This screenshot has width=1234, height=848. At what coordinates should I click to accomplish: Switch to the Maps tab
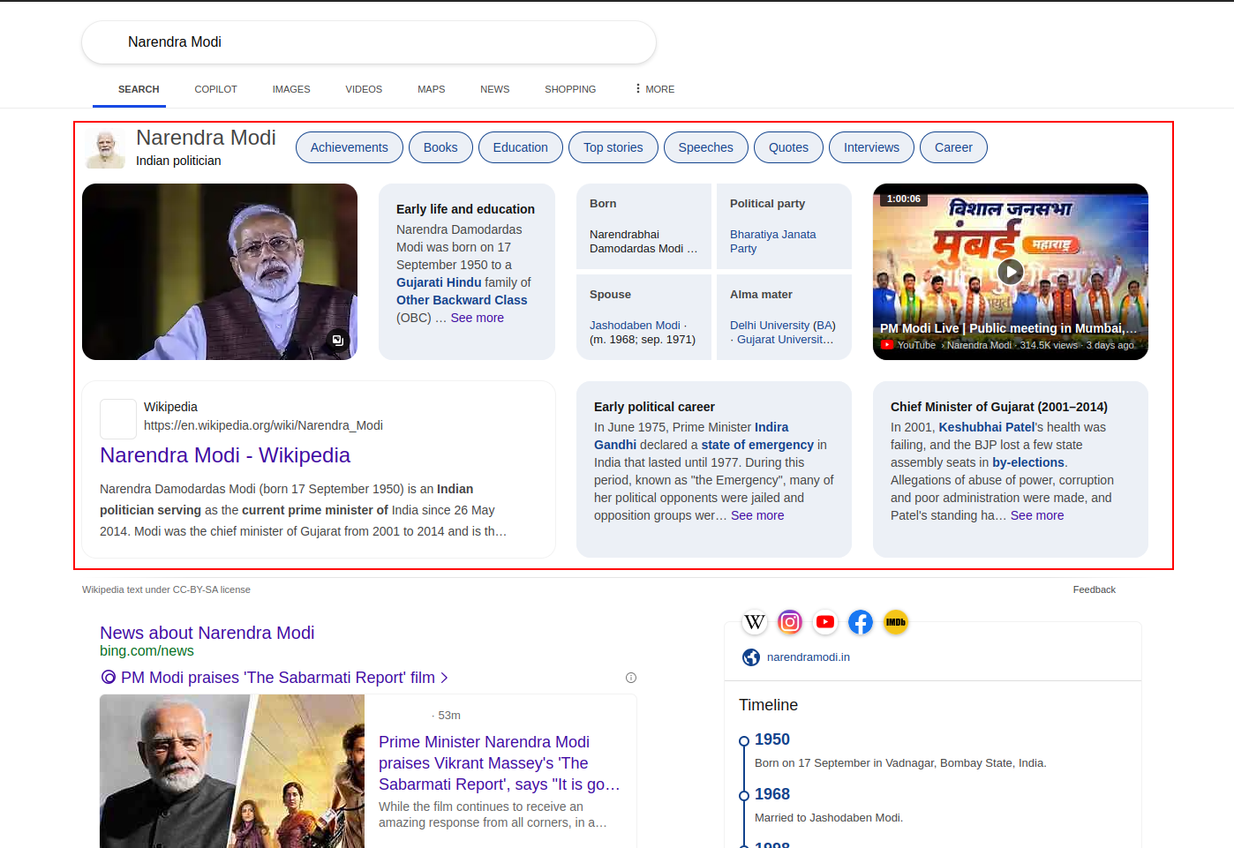coord(432,89)
